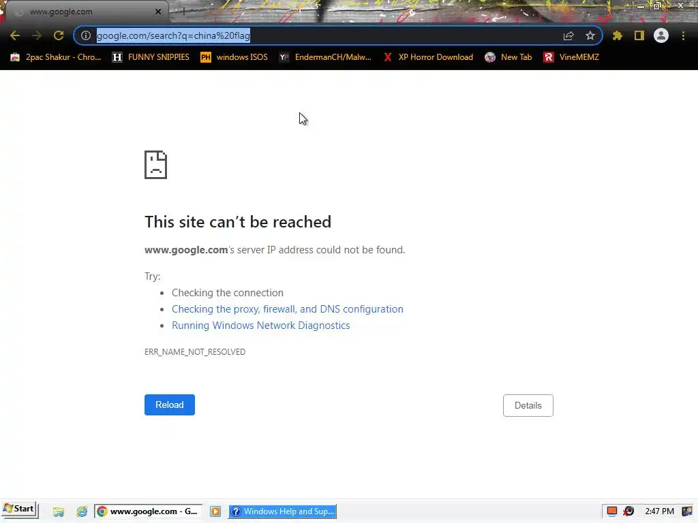Open the Extensions puzzle icon
Image resolution: width=698 pixels, height=523 pixels.
click(x=618, y=35)
